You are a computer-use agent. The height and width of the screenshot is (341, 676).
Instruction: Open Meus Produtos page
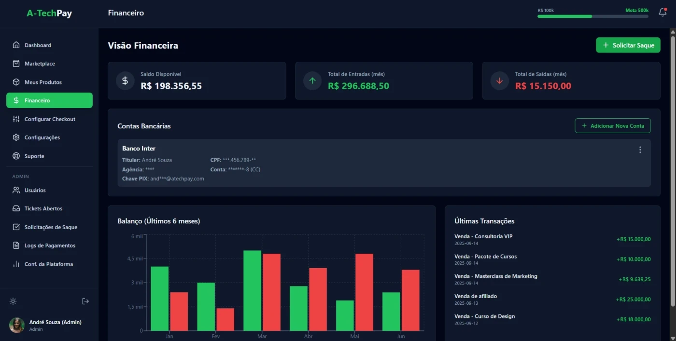click(x=43, y=82)
